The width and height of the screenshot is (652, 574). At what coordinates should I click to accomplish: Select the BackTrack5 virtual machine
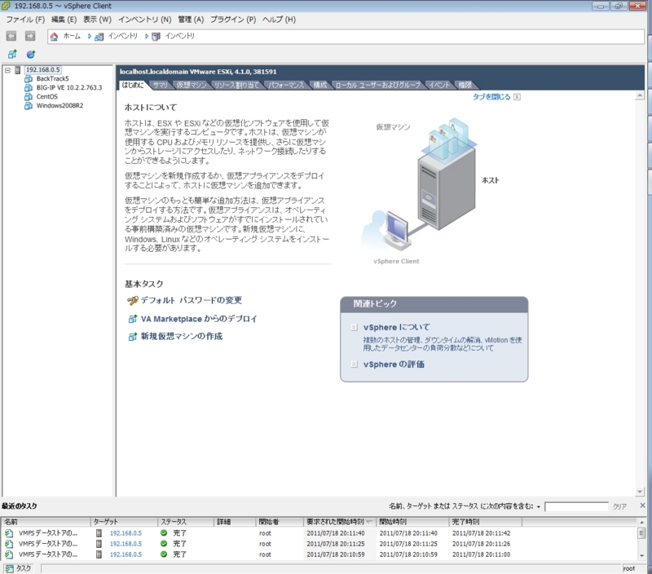52,78
